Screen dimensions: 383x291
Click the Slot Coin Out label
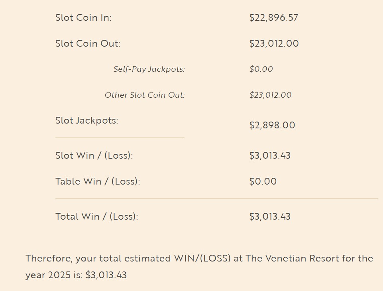[88, 43]
